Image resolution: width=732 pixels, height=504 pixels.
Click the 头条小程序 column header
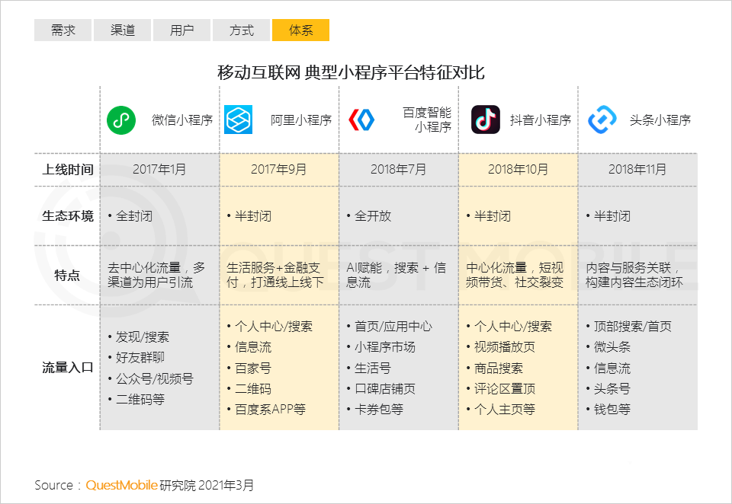click(x=660, y=120)
